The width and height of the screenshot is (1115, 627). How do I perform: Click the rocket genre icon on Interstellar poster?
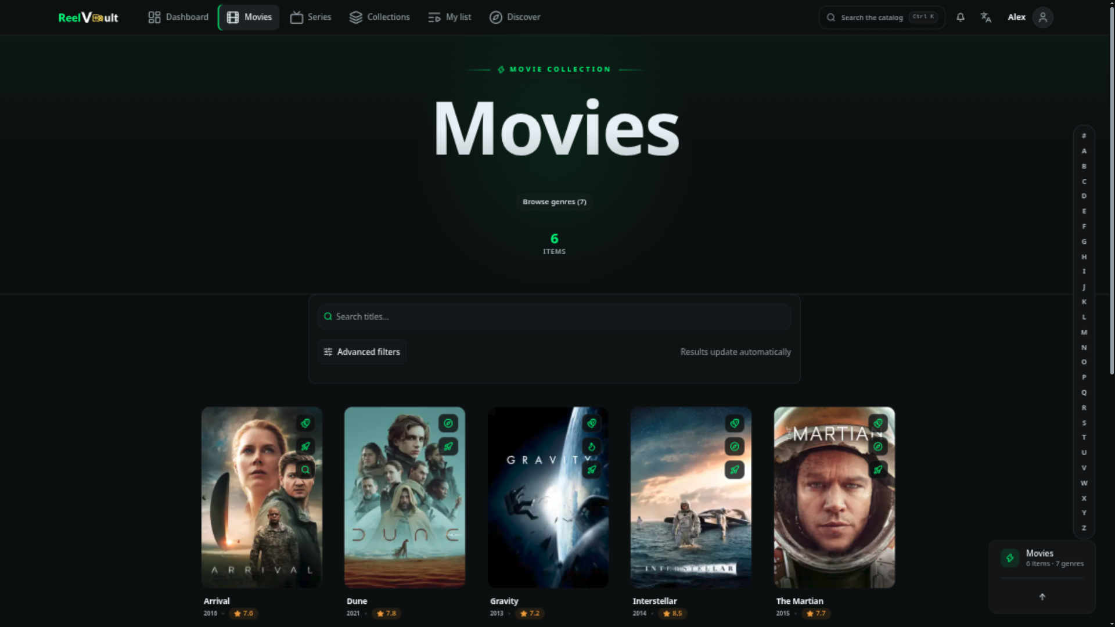(735, 470)
